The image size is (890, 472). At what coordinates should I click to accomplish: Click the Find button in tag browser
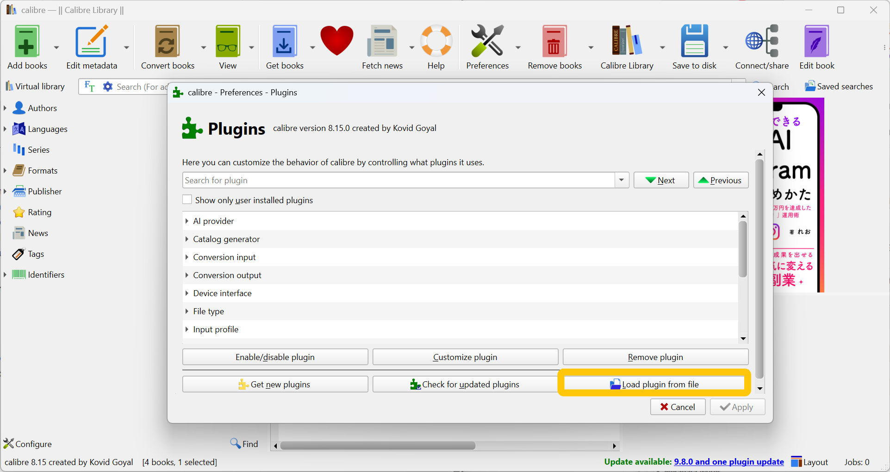click(x=244, y=444)
